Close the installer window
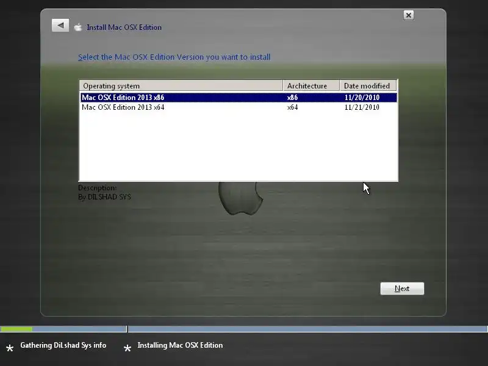This screenshot has height=366, width=488. coord(408,15)
